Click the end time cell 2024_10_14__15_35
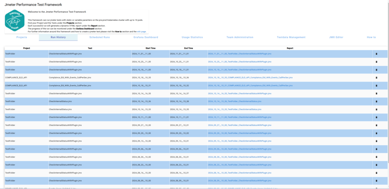 coord(188,109)
